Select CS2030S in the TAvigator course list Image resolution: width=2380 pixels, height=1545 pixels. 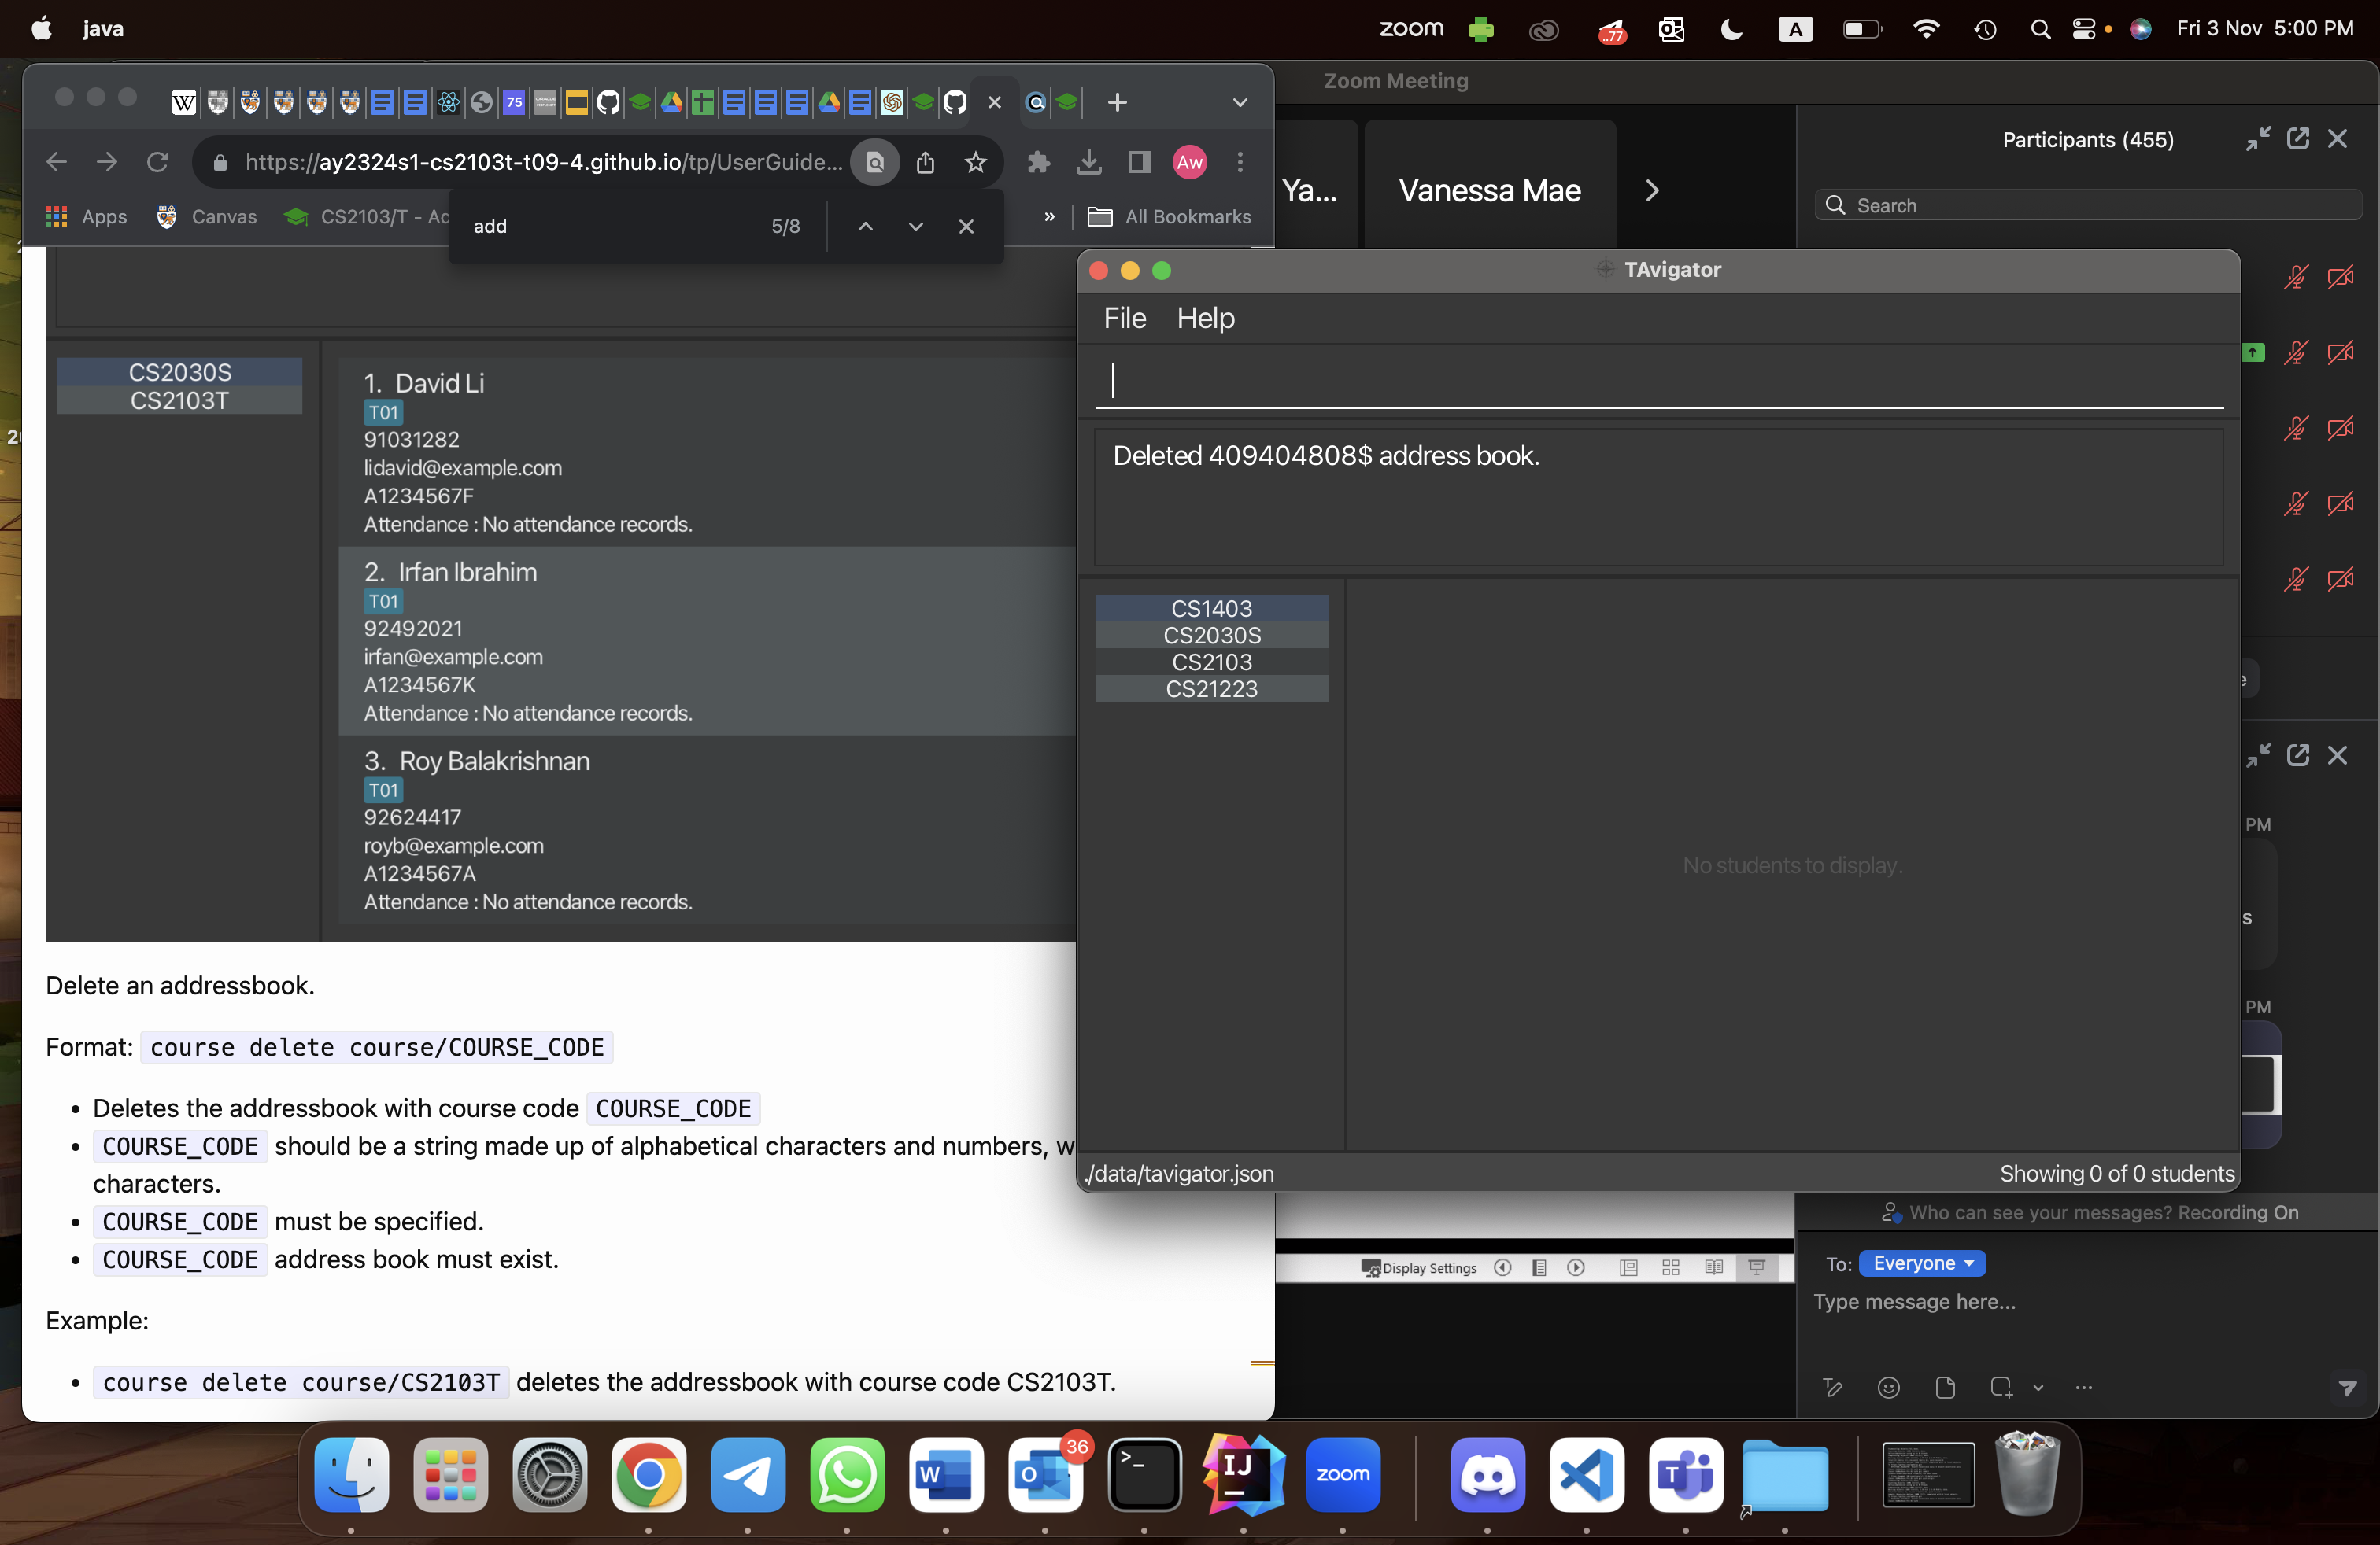pyautogui.click(x=1211, y=636)
